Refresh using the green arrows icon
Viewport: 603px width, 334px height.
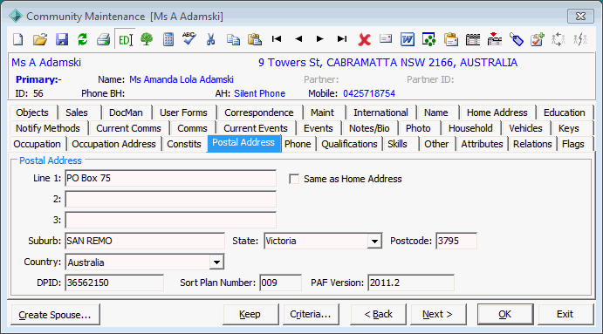(x=82, y=39)
